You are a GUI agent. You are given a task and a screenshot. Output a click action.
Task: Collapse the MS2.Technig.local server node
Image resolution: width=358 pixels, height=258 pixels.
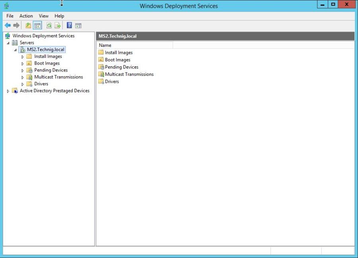15,50
